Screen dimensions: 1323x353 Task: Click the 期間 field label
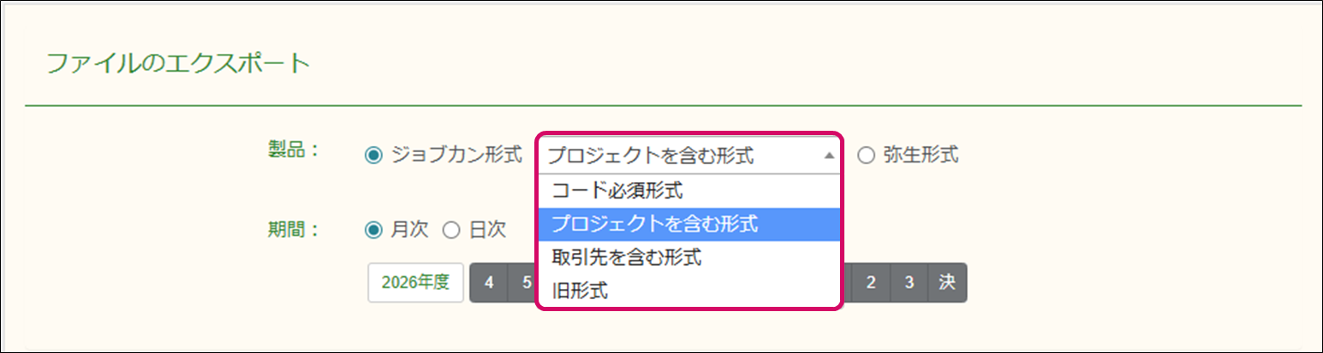(293, 228)
